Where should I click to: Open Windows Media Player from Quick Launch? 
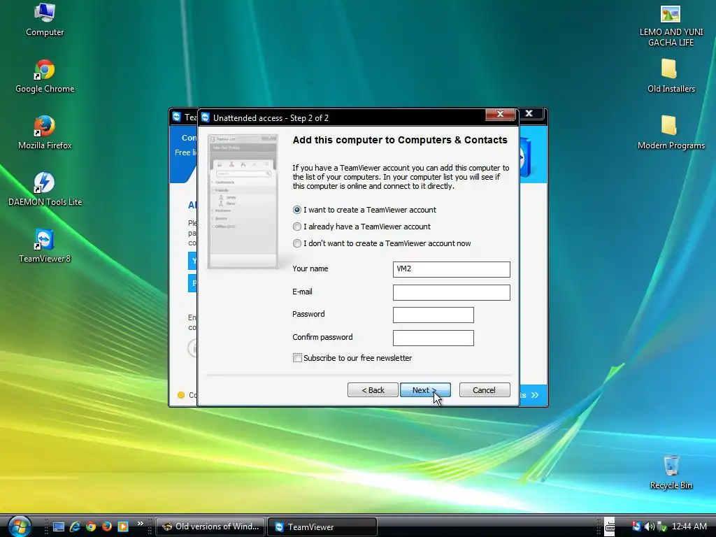123,527
